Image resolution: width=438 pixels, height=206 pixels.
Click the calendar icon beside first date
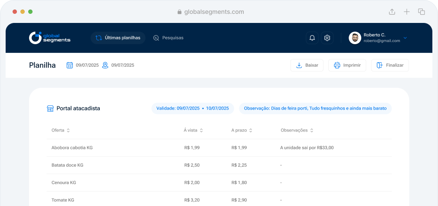[x=69, y=65]
